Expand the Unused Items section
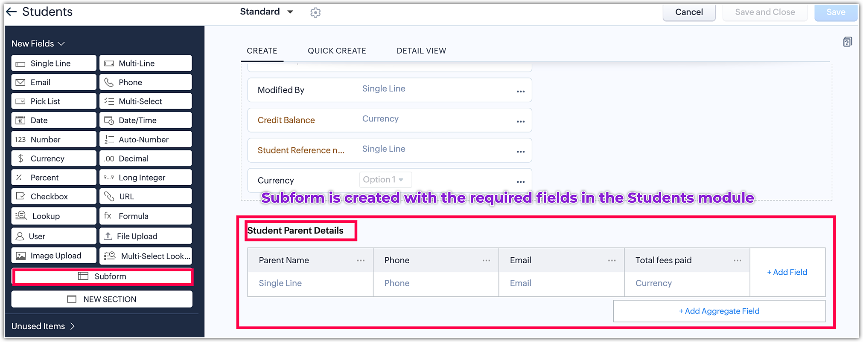Image resolution: width=863 pixels, height=342 pixels. coord(72,326)
